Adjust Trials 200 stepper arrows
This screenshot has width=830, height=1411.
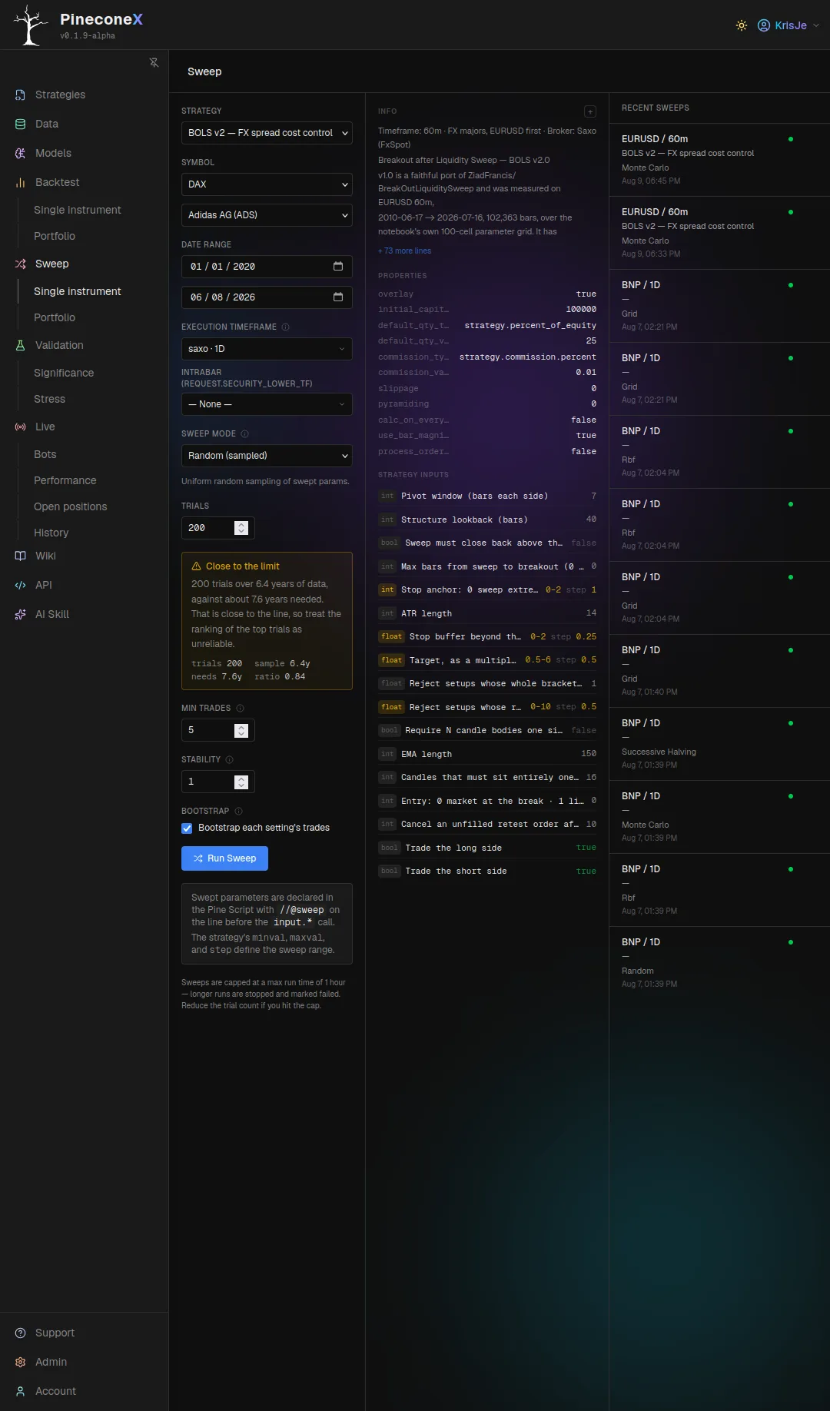point(241,528)
